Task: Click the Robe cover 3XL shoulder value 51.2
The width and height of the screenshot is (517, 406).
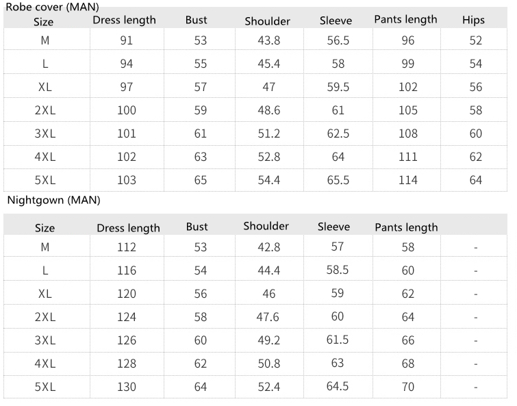Action: pos(268,134)
